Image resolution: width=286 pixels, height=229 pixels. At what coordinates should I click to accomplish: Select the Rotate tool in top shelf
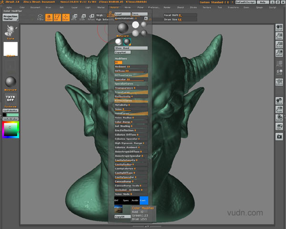tap(91, 18)
